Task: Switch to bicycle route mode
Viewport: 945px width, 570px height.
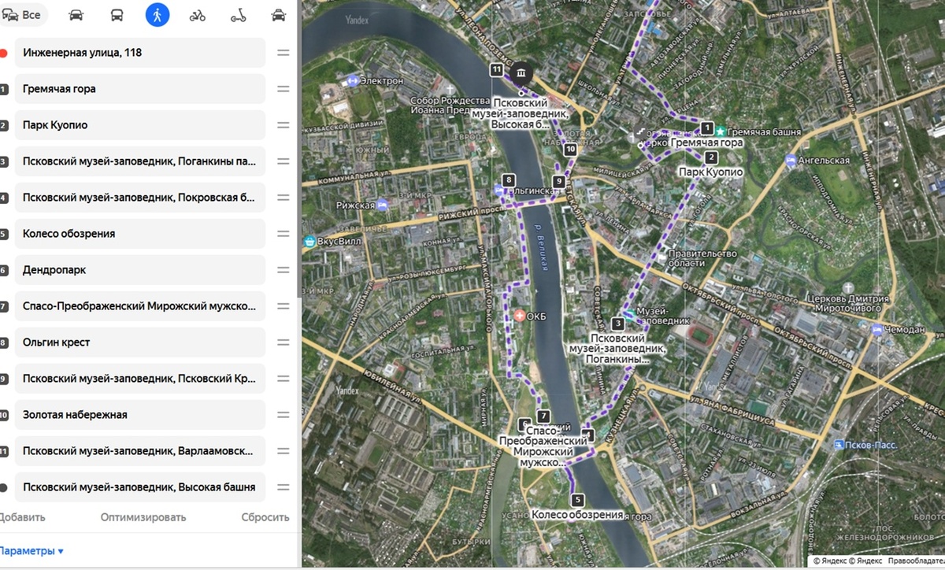Action: (198, 15)
